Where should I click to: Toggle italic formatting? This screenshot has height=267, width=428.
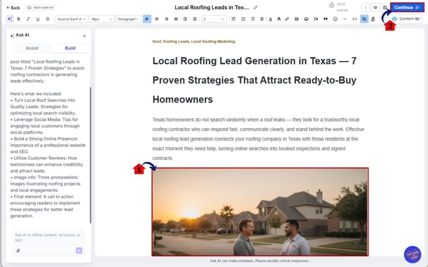pos(28,19)
